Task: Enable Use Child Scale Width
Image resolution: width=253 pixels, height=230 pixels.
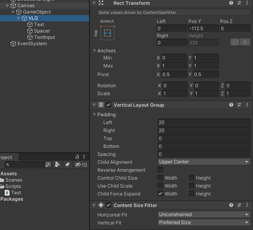Action: tap(160, 186)
